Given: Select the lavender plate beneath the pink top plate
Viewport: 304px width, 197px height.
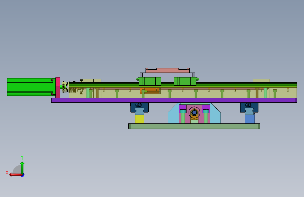Looking at the screenshot, I should pyautogui.click(x=168, y=75).
